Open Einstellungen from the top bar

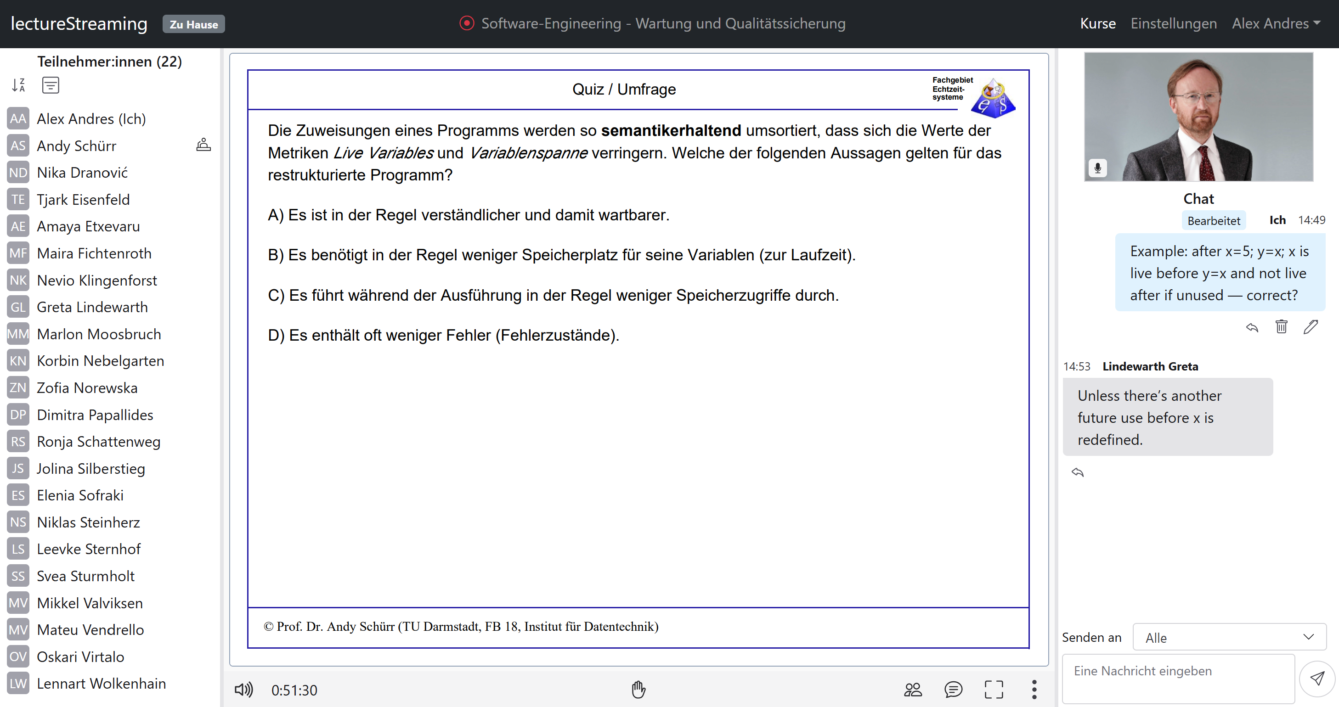pos(1173,23)
